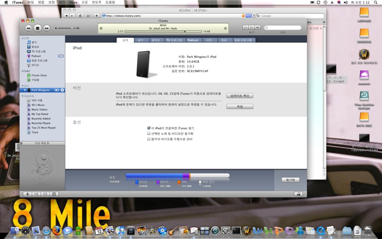Click the 동기화 (Sync) button

click(290, 180)
